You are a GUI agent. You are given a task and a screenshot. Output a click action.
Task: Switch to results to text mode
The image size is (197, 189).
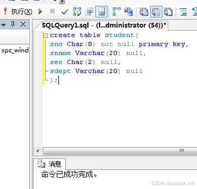tap(143, 12)
